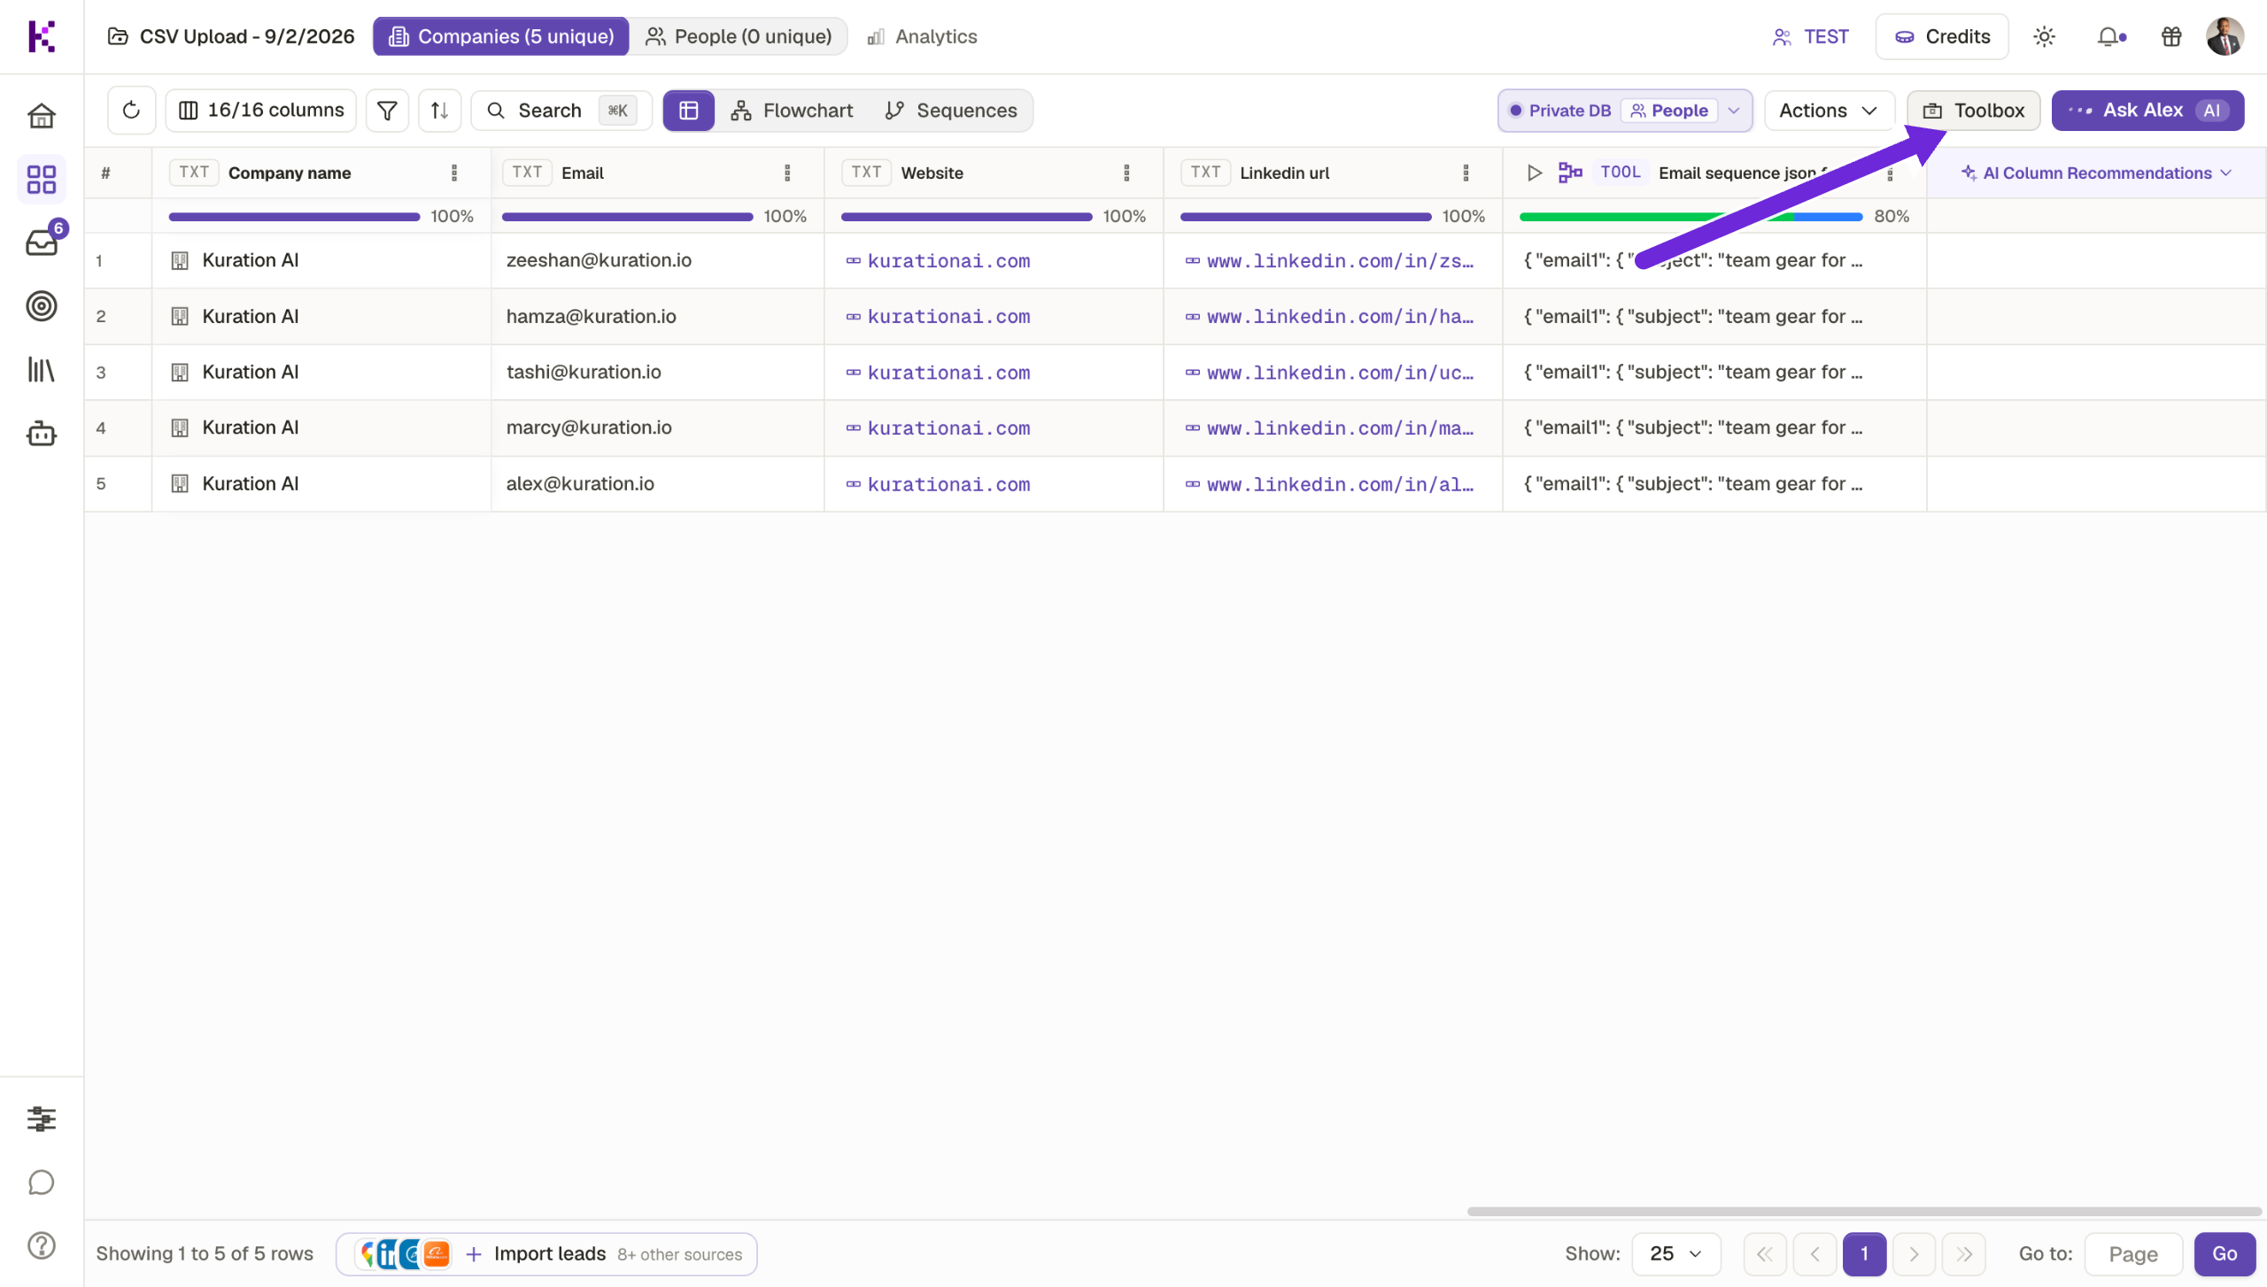Image resolution: width=2267 pixels, height=1287 pixels.
Task: Click the Go page button
Action: pyautogui.click(x=2224, y=1253)
